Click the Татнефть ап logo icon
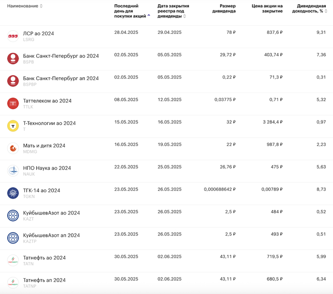 [13, 283]
